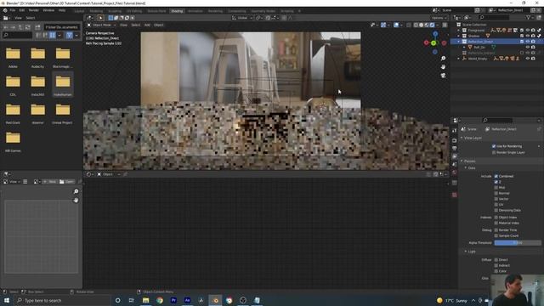This screenshot has height=306, width=544.
Task: Select thumbnail display mode in file browser
Action: [53, 35]
